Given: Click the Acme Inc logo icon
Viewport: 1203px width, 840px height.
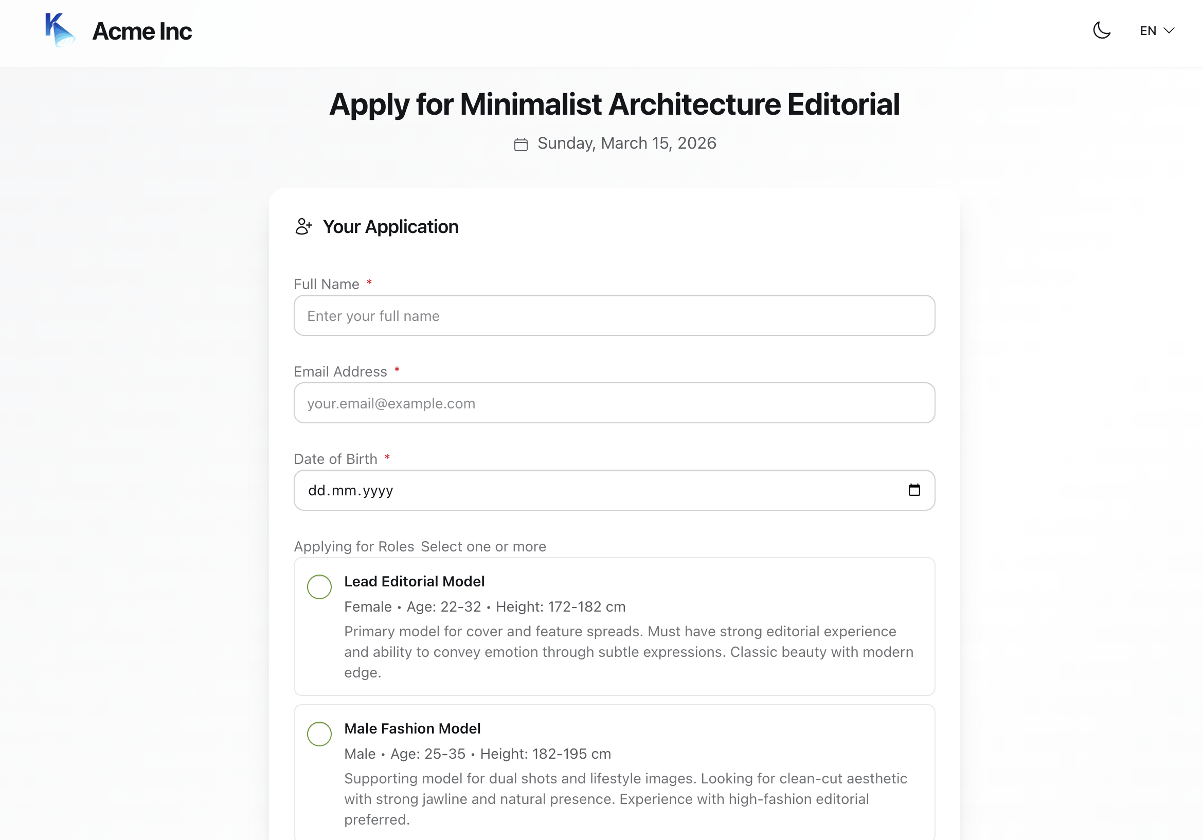Looking at the screenshot, I should [x=60, y=30].
